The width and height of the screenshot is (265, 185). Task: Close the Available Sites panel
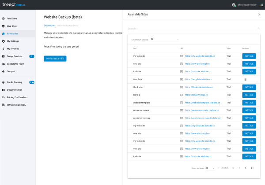(x=259, y=15)
